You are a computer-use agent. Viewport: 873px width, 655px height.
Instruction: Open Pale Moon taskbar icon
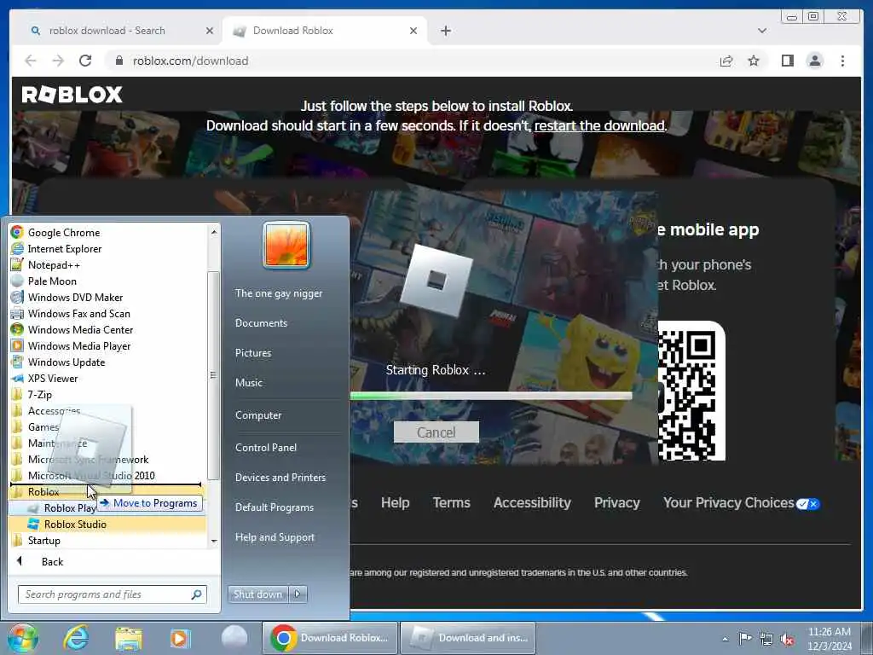pyautogui.click(x=234, y=638)
